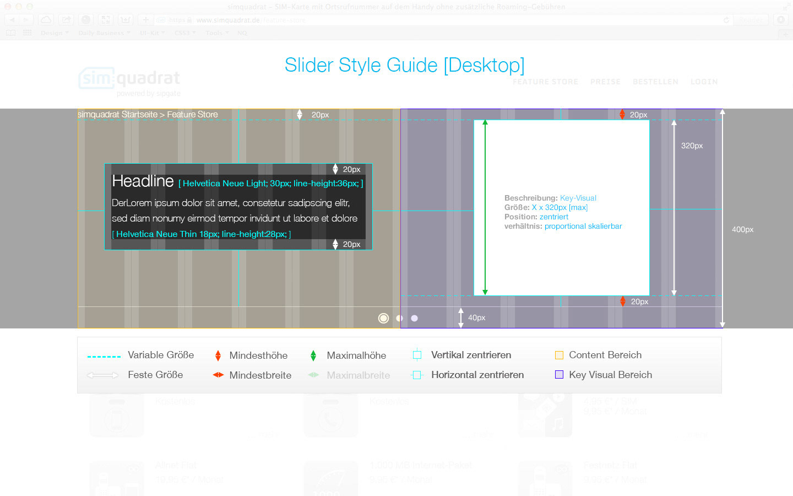The width and height of the screenshot is (793, 496).
Task: Click the Variable Größe legend label
Action: coord(161,355)
